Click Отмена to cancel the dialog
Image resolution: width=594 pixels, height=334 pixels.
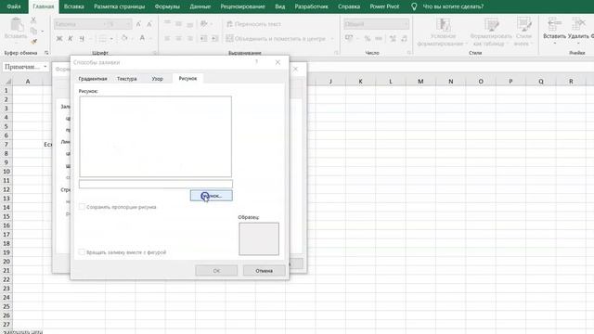click(x=264, y=270)
